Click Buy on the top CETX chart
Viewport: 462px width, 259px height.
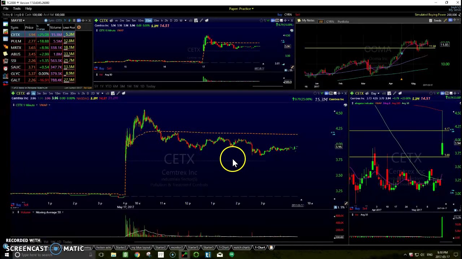click(x=101, y=68)
